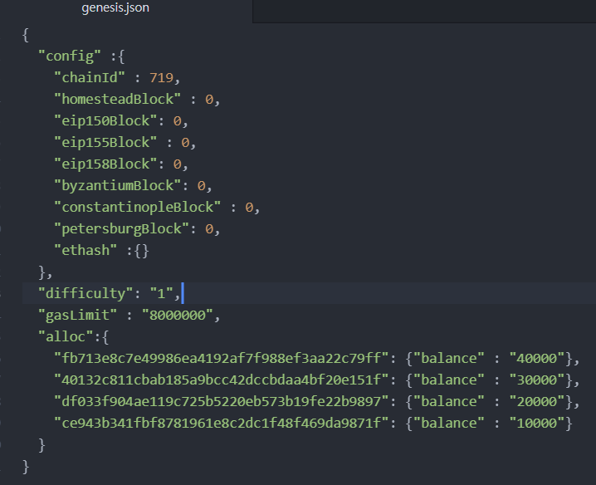
Task: Click address starting with df033f90
Action: point(222,402)
